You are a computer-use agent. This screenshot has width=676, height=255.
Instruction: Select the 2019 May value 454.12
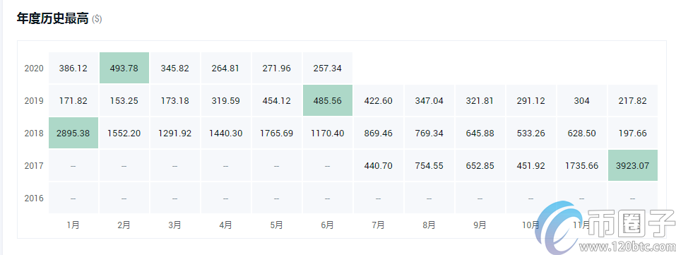[277, 100]
